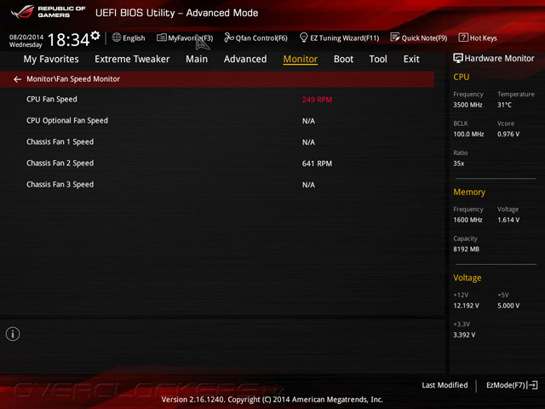Click the 100.0 MHz BCLK value

(x=468, y=134)
